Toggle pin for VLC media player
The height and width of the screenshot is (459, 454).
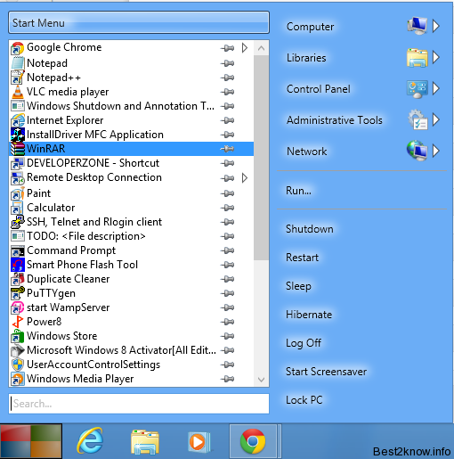228,92
